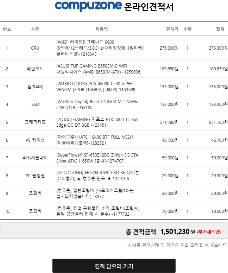Click the ZOTAC RTX 5060 Ti product name
This screenshot has height=273, width=228.
coord(97,122)
